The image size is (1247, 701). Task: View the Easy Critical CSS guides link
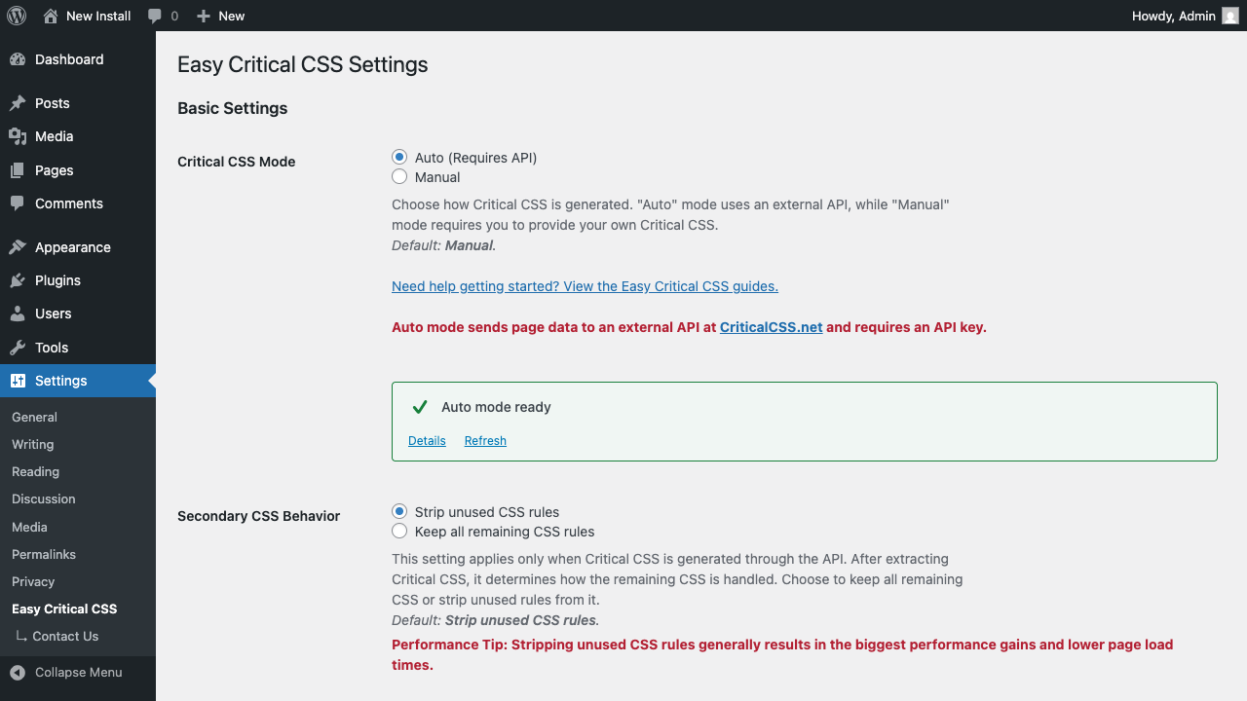pos(585,285)
